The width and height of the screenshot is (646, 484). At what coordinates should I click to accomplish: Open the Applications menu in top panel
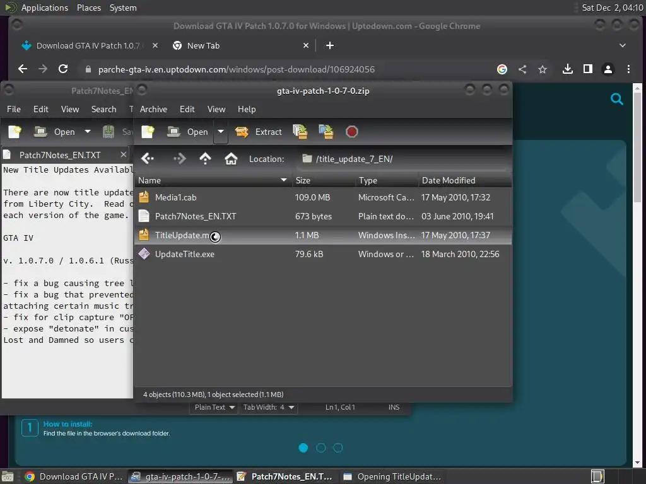(x=45, y=8)
